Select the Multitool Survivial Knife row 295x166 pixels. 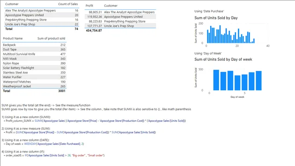click(34, 54)
